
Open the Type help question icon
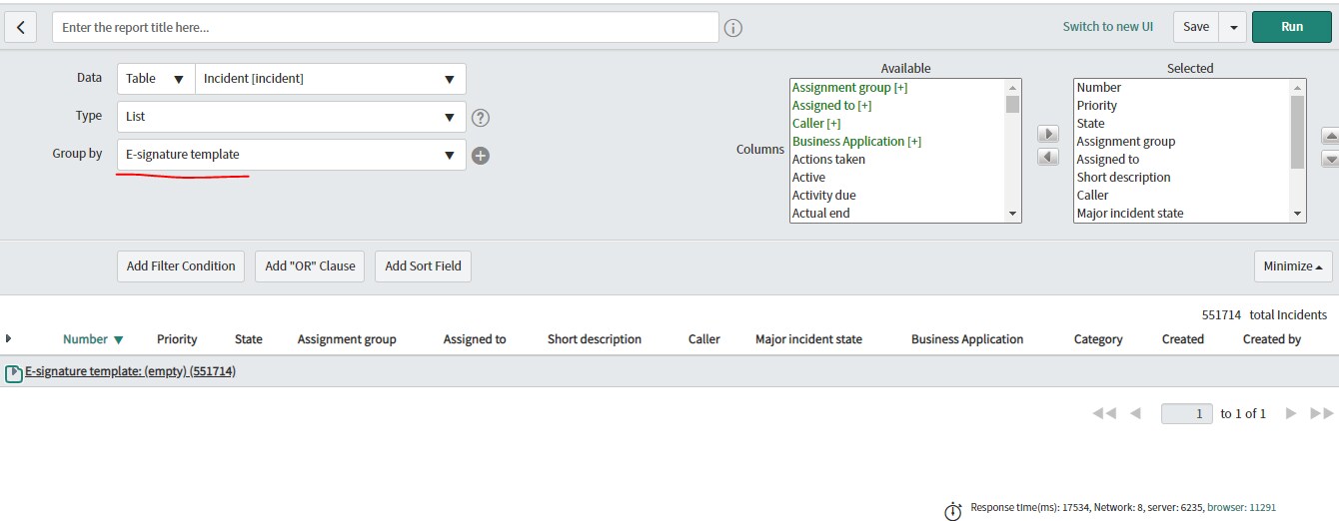(481, 118)
